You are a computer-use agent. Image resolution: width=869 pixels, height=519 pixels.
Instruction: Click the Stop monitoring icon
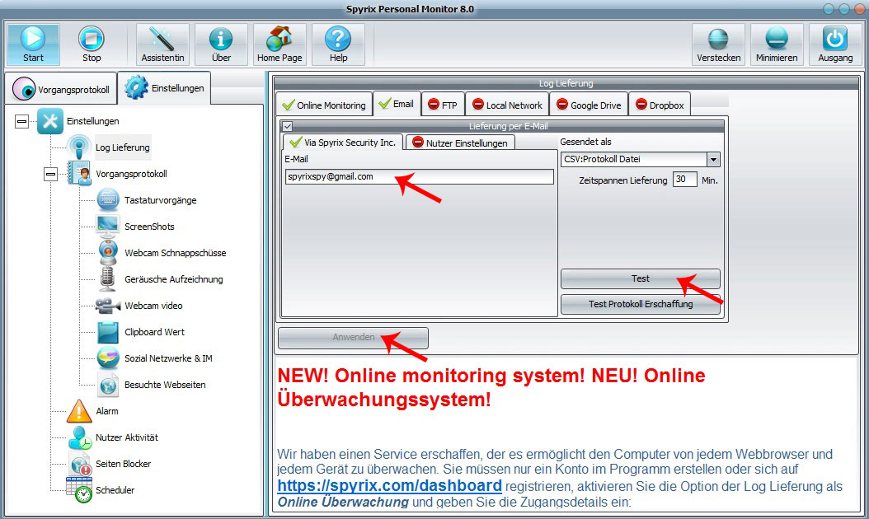point(92,39)
